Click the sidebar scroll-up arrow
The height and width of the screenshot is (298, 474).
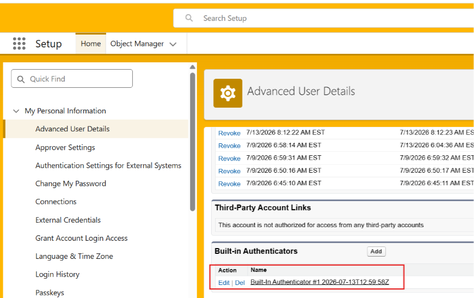point(192,67)
